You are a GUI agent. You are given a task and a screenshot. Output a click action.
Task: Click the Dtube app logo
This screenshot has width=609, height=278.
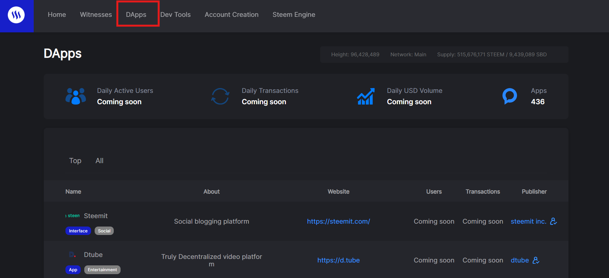(x=73, y=255)
